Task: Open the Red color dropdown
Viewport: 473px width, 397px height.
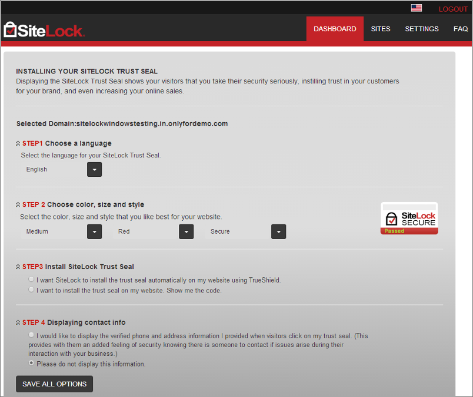Action: point(186,231)
